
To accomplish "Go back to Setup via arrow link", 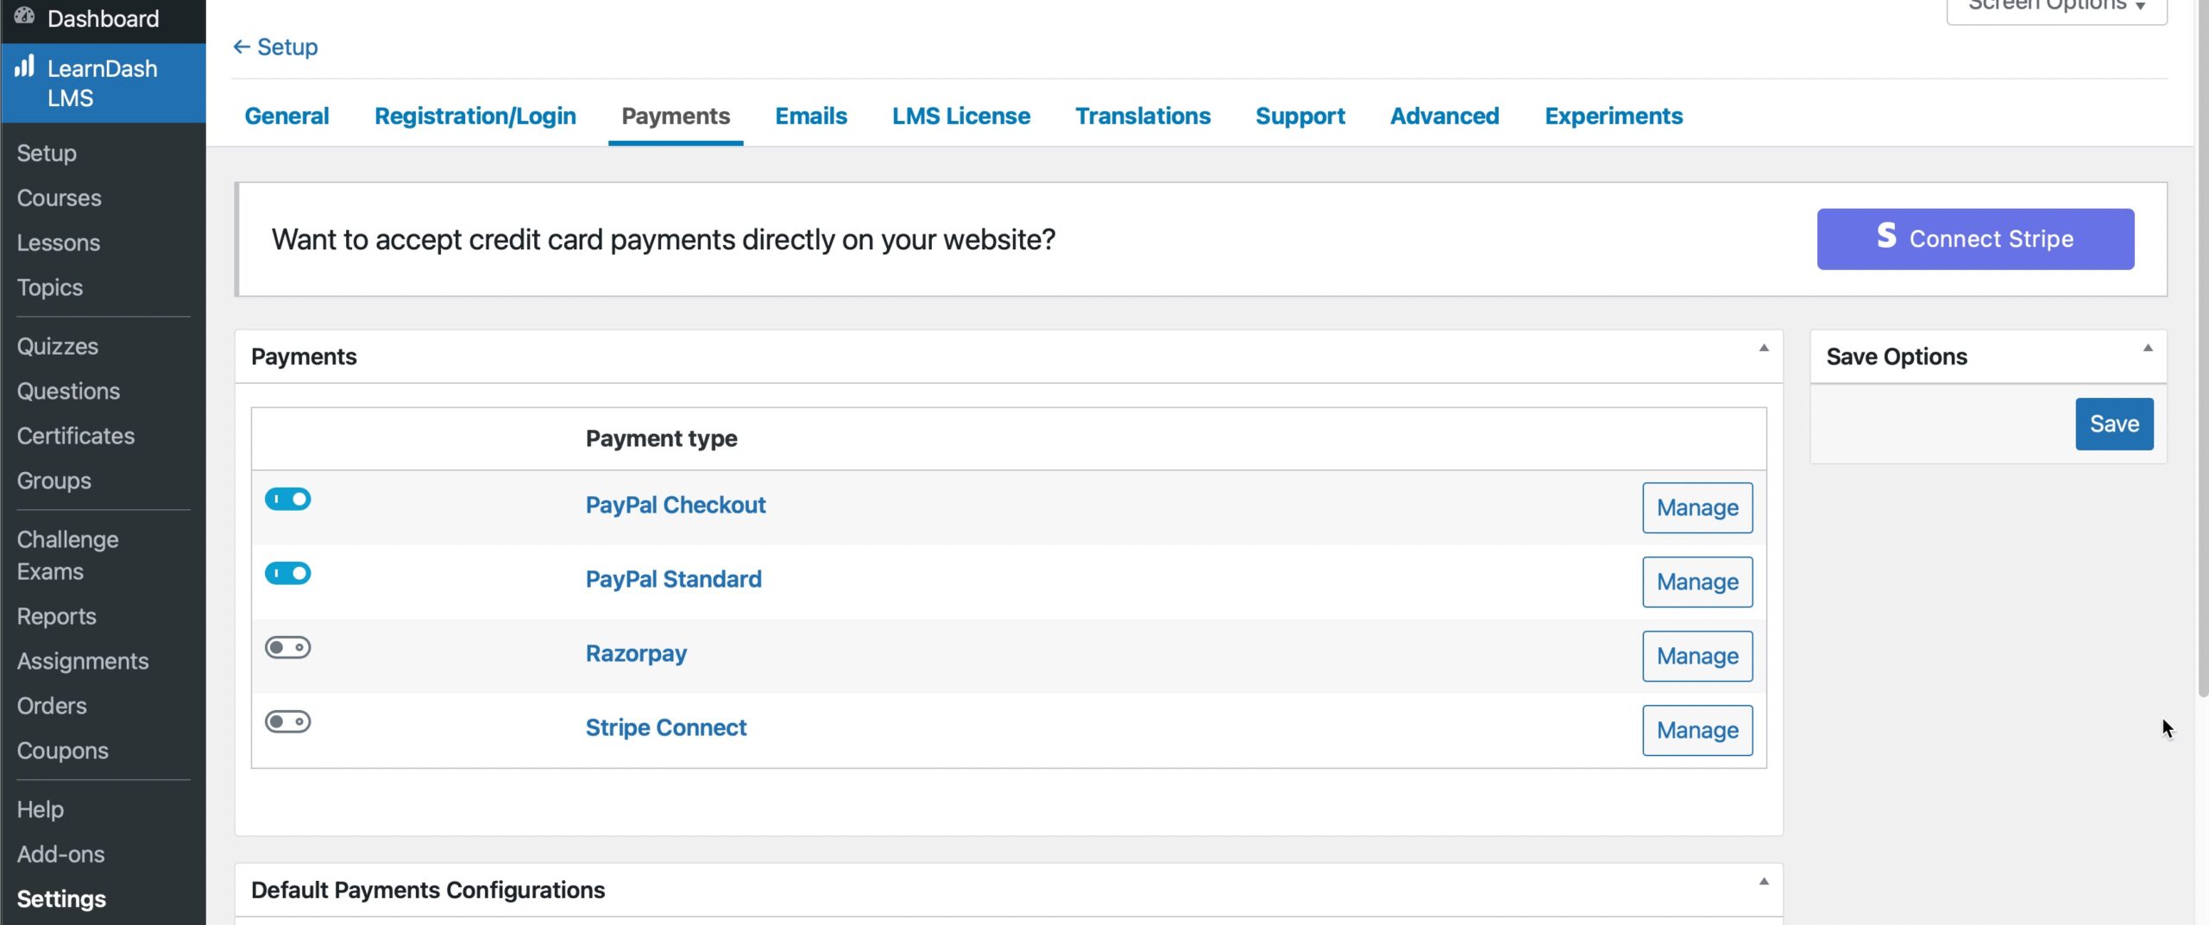I will coord(275,47).
